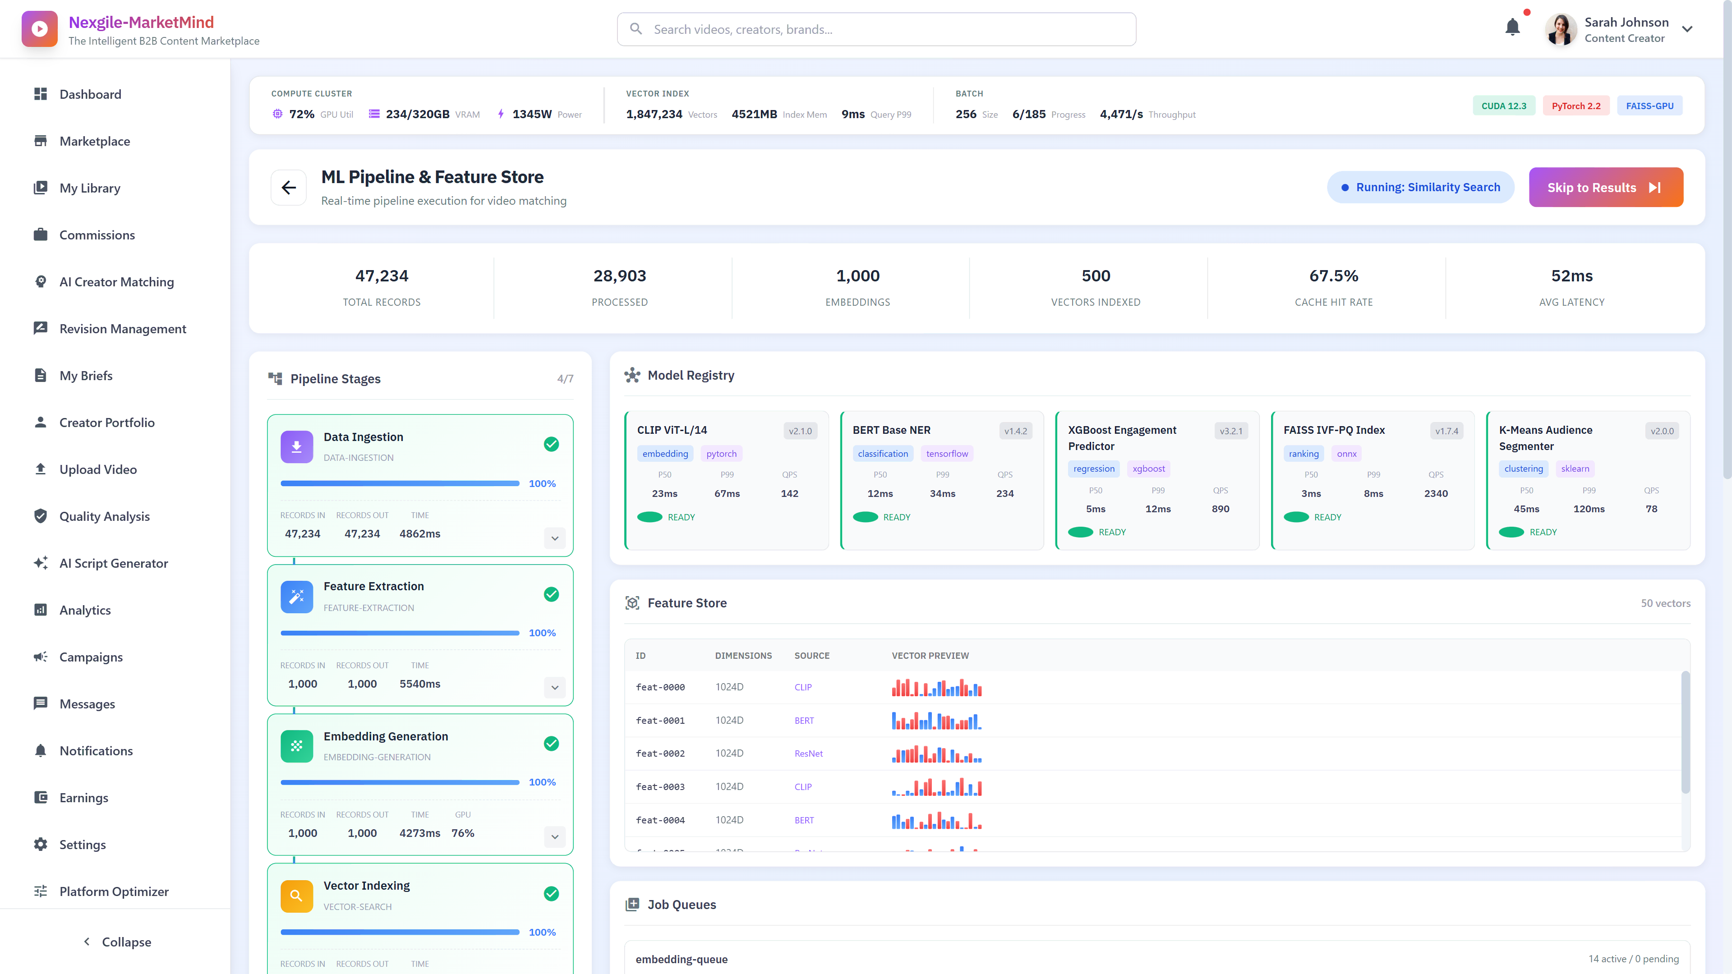This screenshot has height=974, width=1732.
Task: Open My Briefs from the sidebar
Action: (x=86, y=375)
